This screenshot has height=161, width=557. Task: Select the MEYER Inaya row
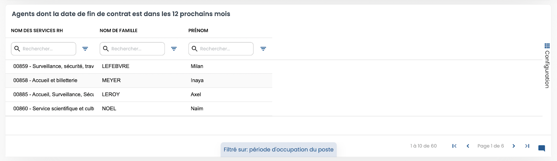pos(139,80)
